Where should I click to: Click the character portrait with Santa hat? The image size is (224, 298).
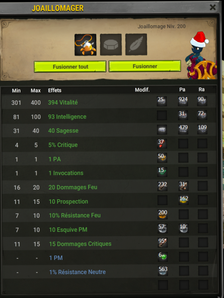(201, 55)
